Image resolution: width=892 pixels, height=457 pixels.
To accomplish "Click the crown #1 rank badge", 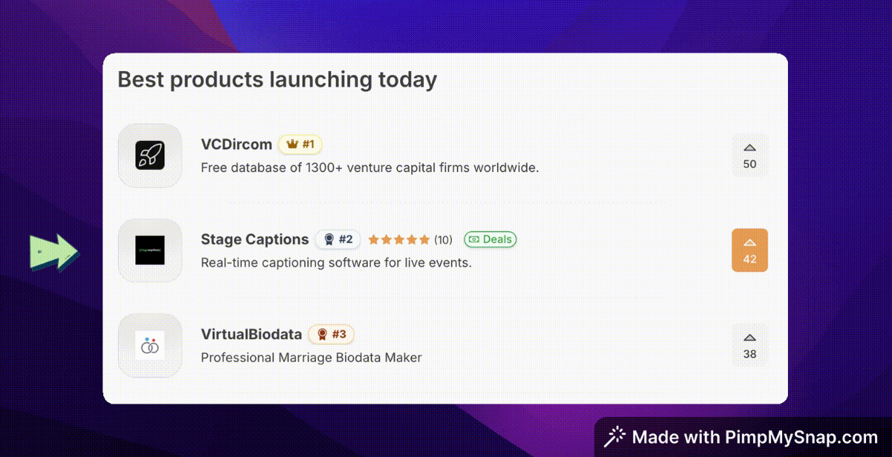I will click(300, 145).
